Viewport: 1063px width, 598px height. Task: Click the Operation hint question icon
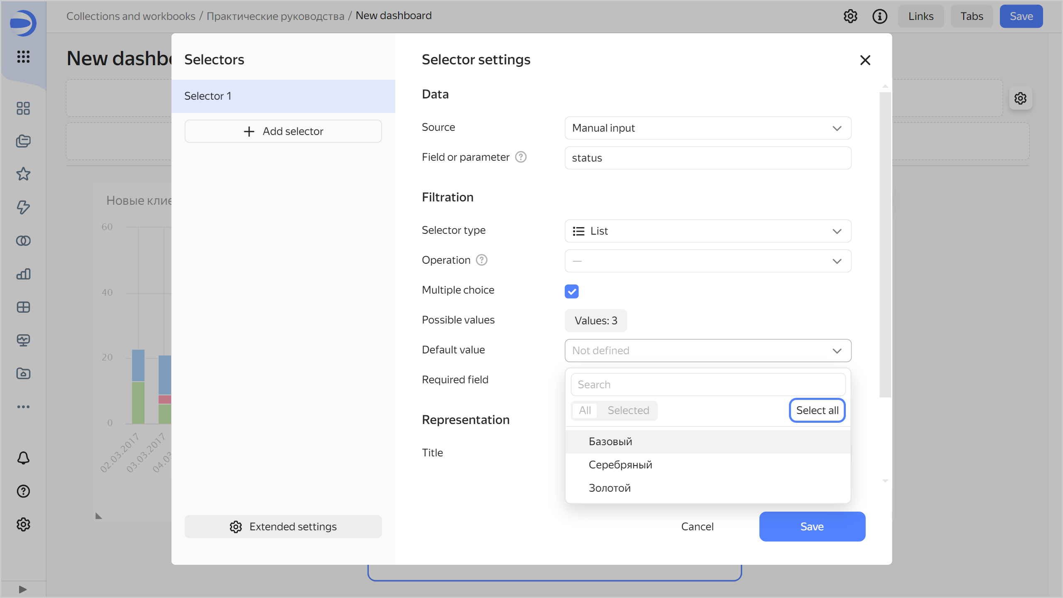[481, 260]
